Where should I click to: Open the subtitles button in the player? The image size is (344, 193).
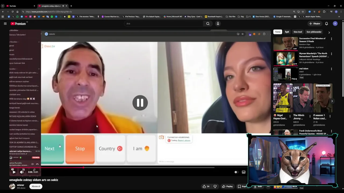pyautogui.click(x=243, y=172)
